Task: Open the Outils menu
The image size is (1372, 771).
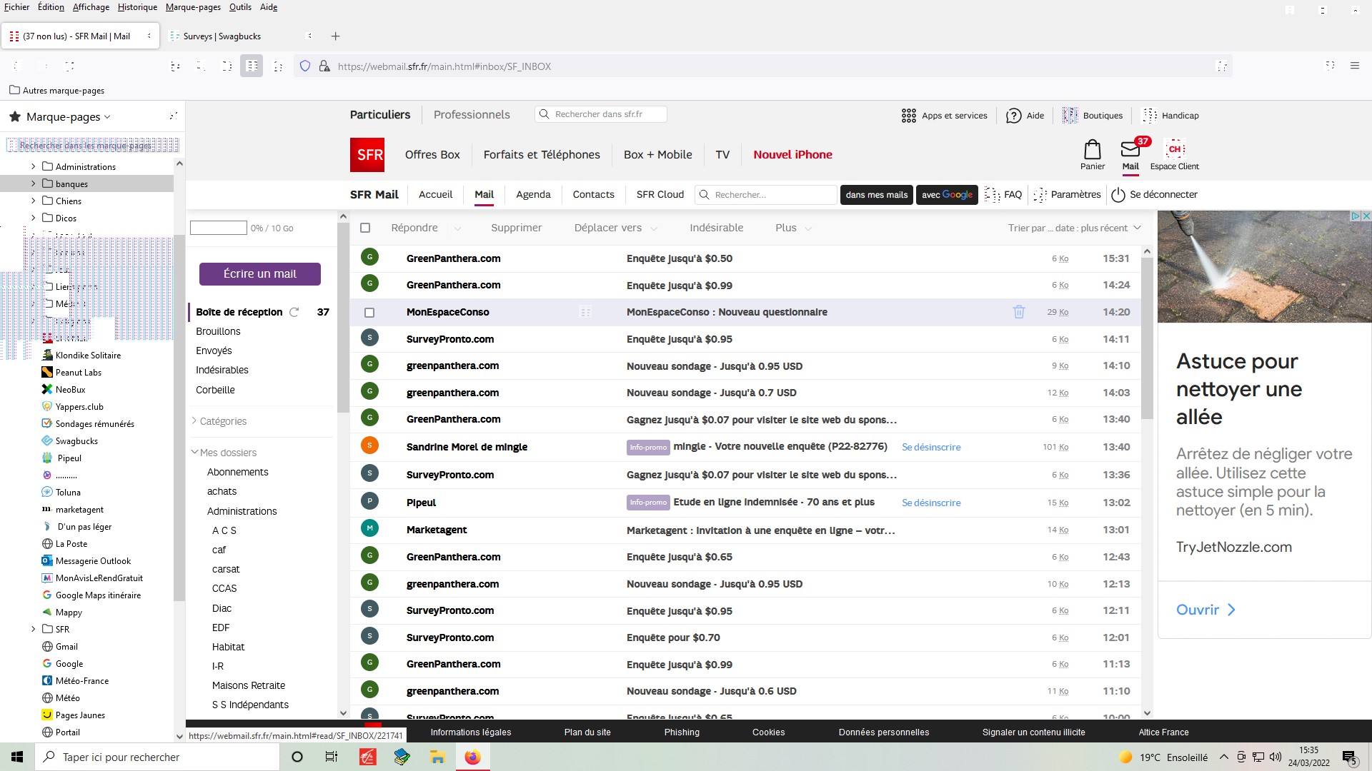Action: tap(240, 7)
